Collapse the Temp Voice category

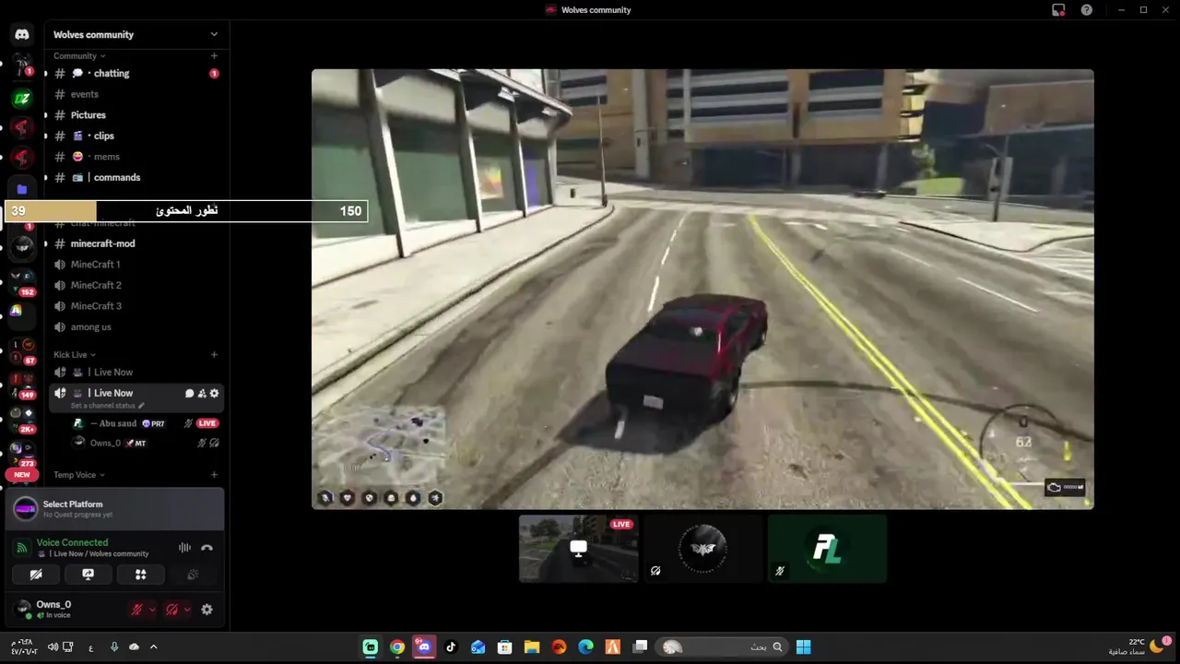(78, 475)
